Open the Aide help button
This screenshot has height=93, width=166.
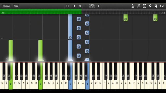[16, 6]
